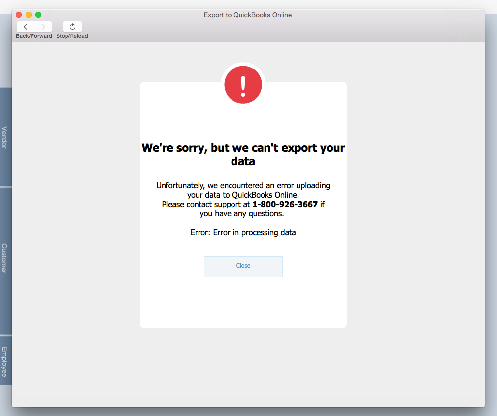Click the red exclamation error icon
Viewport: 497px width, 416px height.
tap(243, 85)
